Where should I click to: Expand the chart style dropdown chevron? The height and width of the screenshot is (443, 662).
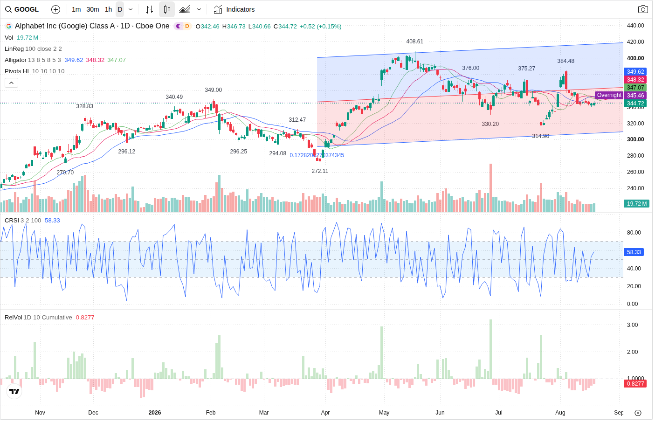[x=199, y=9]
